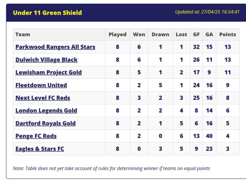The height and width of the screenshot is (182, 246).
Task: Click the Points column header
Action: pyautogui.click(x=228, y=34)
